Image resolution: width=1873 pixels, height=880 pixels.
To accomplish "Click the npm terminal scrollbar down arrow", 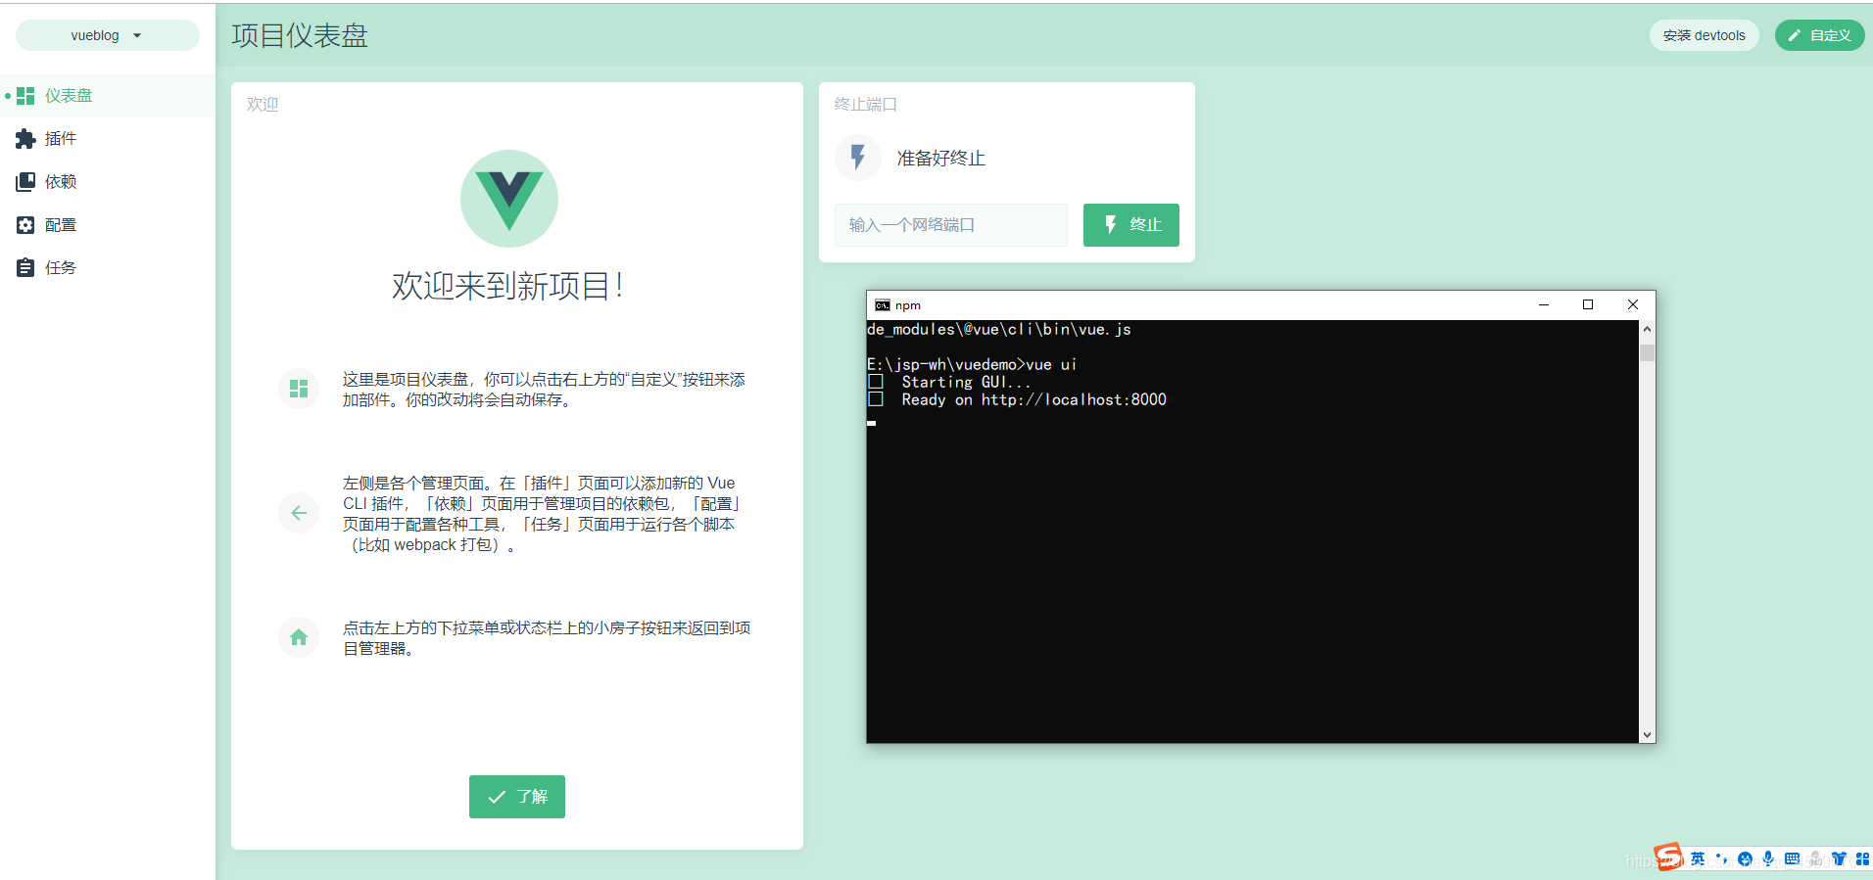I will pyautogui.click(x=1647, y=734).
